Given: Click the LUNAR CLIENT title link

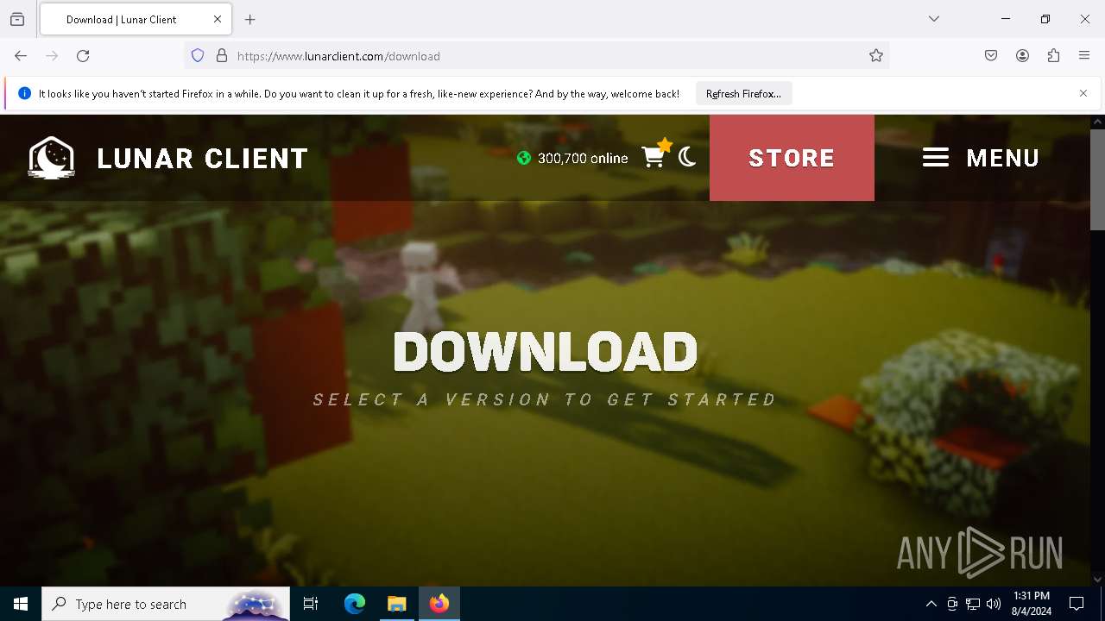Looking at the screenshot, I should [202, 159].
